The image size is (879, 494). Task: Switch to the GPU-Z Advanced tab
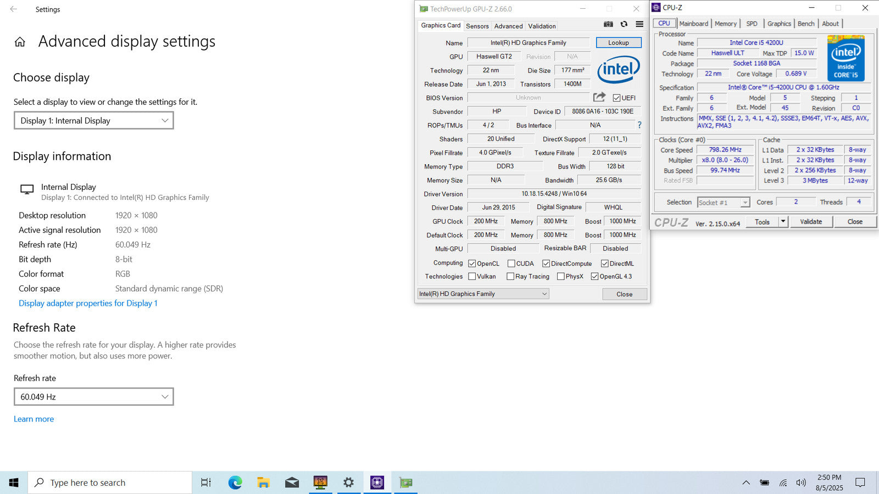509,26
